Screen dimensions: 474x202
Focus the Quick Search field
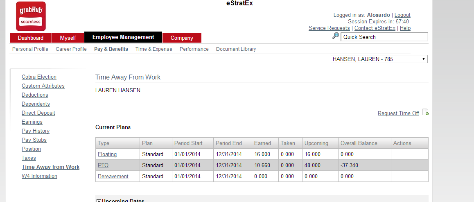click(384, 37)
